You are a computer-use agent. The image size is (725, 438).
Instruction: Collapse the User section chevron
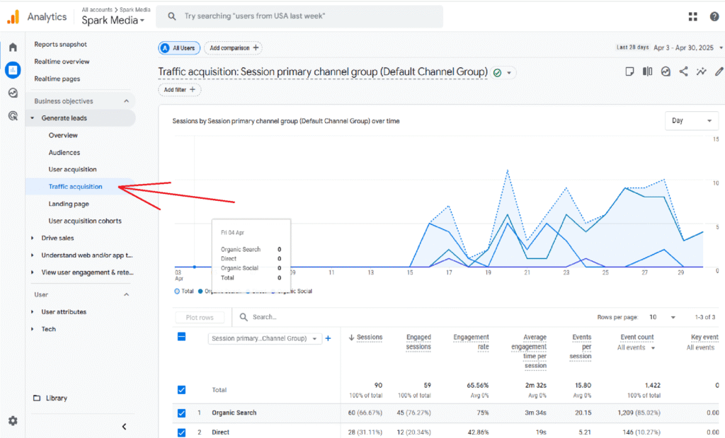[126, 294]
